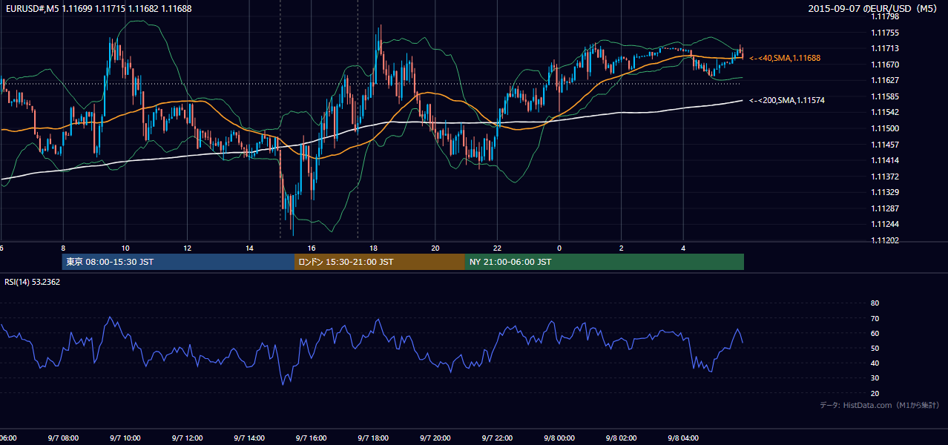Click the NY 21:00-06:00 JST session bar
948x445 pixels.
click(605, 262)
